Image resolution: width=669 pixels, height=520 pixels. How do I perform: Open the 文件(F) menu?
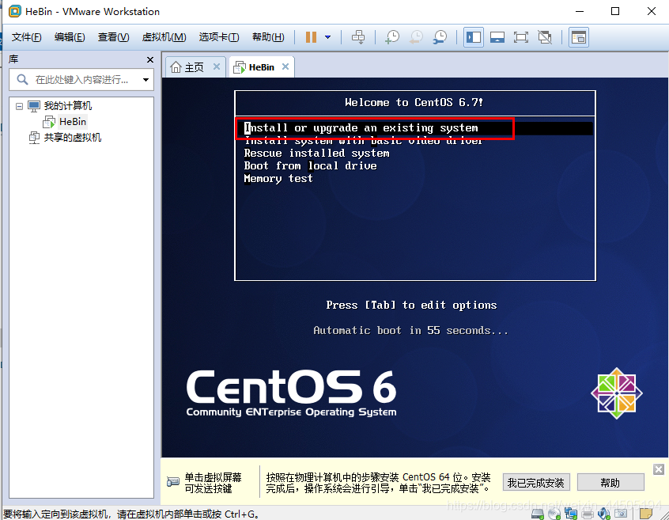point(26,37)
